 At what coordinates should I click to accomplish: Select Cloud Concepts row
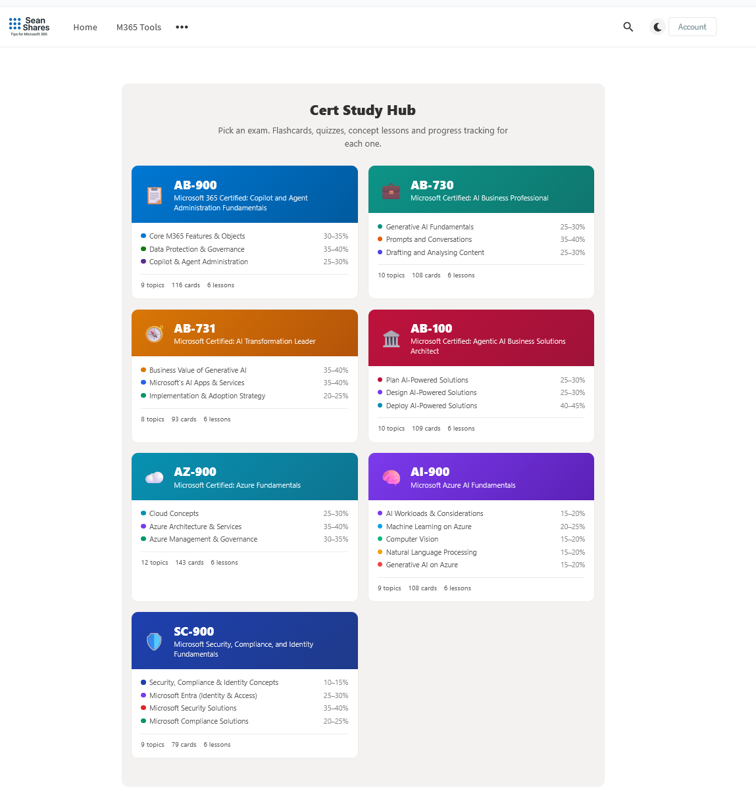pyautogui.click(x=245, y=513)
